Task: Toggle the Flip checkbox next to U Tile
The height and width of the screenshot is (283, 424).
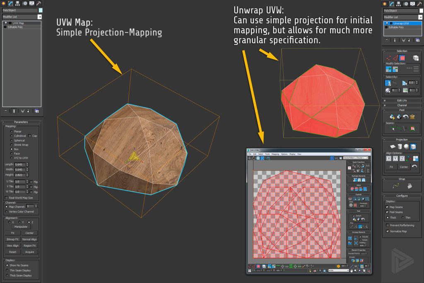Action: pyautogui.click(x=31, y=182)
